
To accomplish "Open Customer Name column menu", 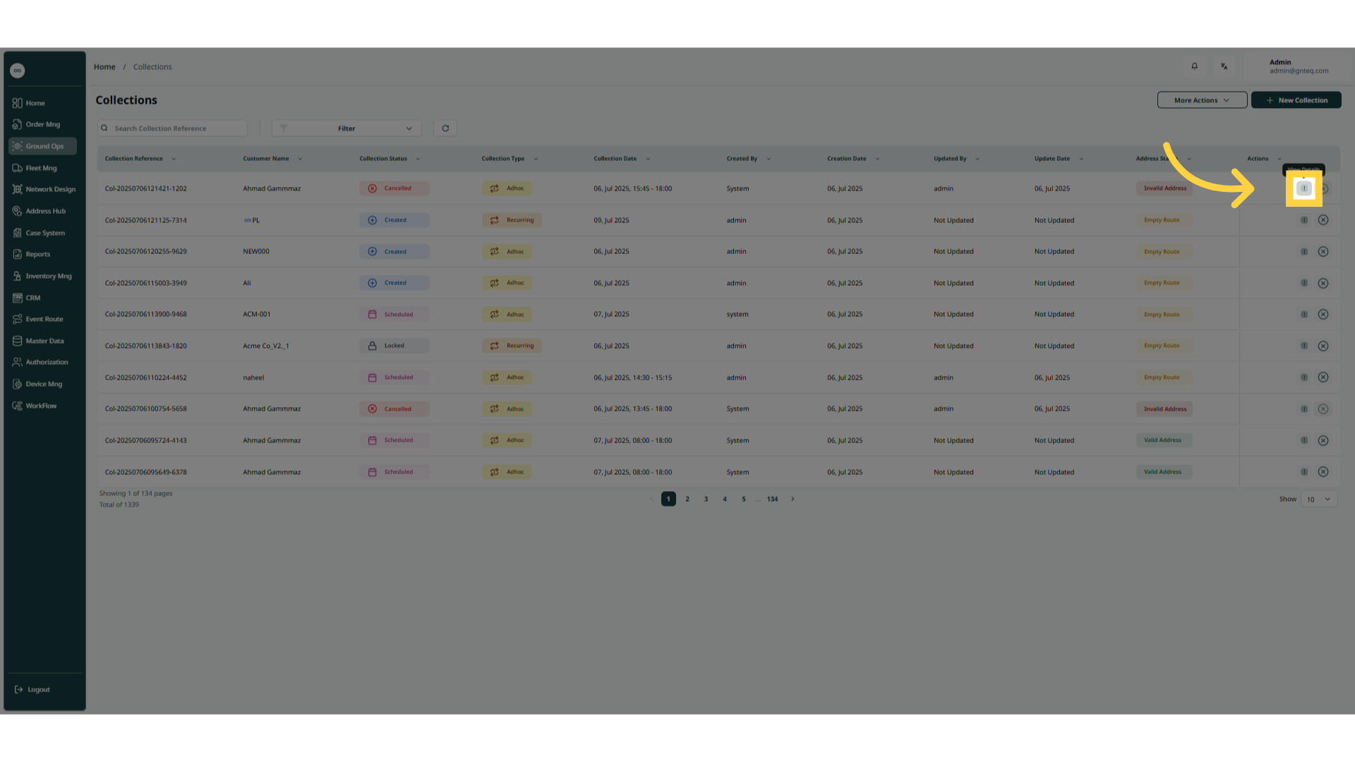I will (300, 159).
